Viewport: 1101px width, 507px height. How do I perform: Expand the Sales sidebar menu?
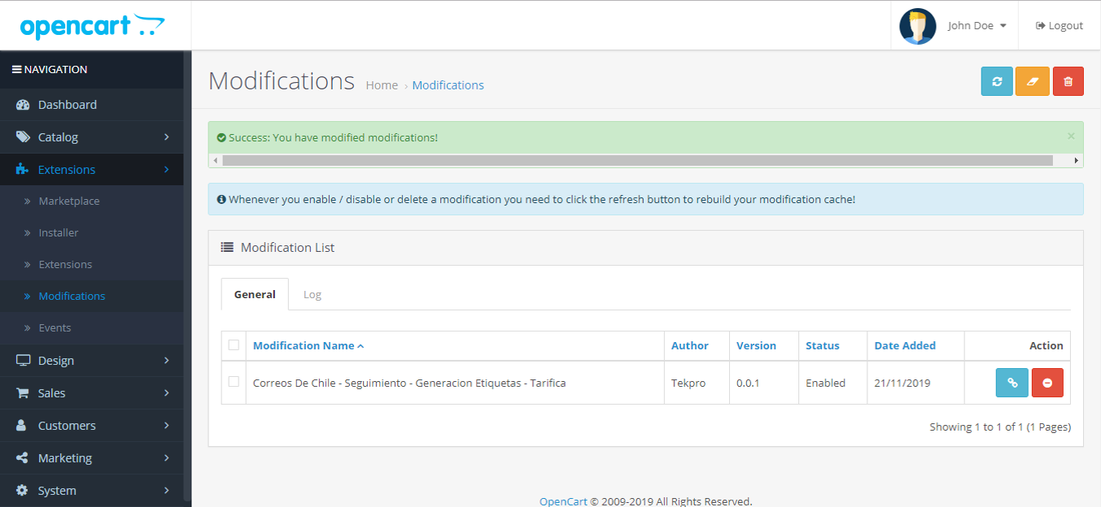click(51, 393)
